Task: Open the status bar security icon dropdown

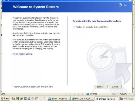Action: pyautogui.click(x=117, y=94)
